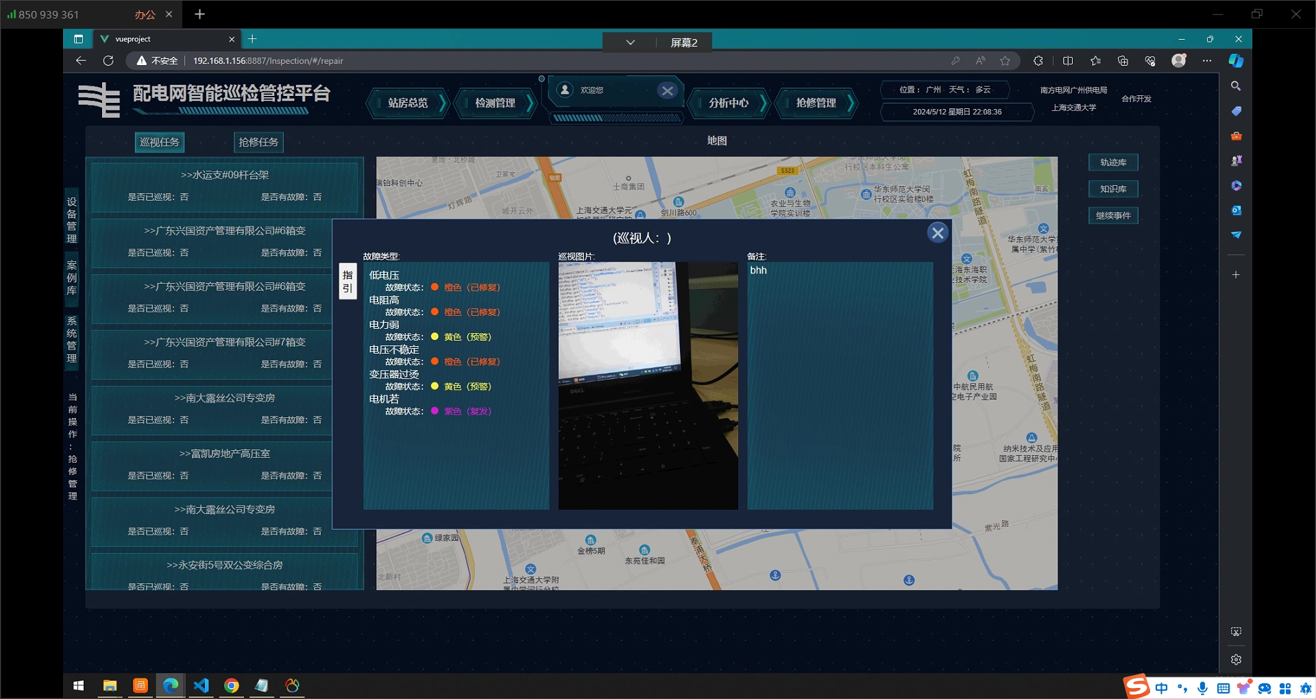Click the 指引 guide button in popup
This screenshot has height=699, width=1316.
348,282
